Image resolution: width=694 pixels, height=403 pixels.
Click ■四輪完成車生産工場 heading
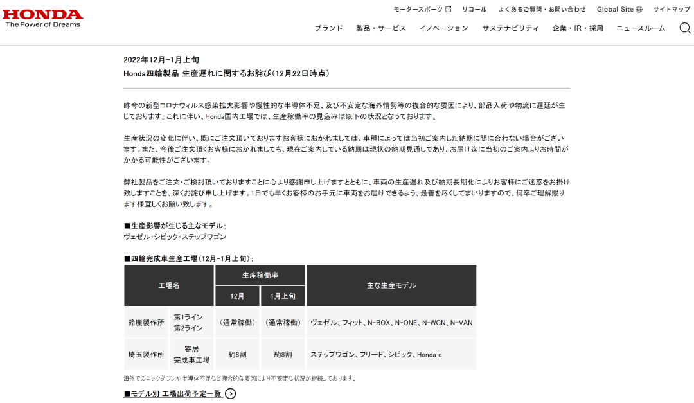(x=188, y=258)
